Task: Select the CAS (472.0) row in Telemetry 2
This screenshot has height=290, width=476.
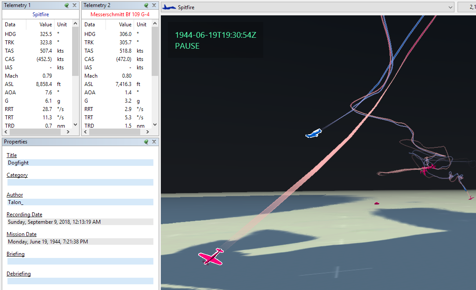Action: point(117,59)
